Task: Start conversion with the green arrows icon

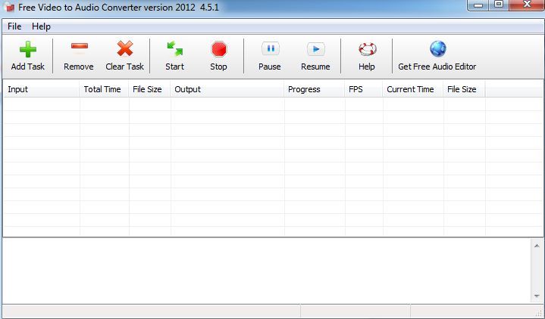Action: pyautogui.click(x=175, y=48)
